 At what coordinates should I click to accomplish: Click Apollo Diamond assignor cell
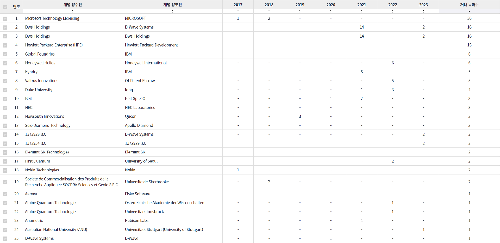point(139,125)
